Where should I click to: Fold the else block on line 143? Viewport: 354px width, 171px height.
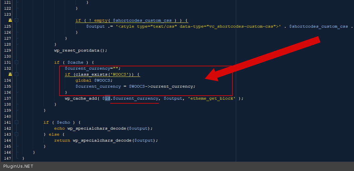[16, 134]
